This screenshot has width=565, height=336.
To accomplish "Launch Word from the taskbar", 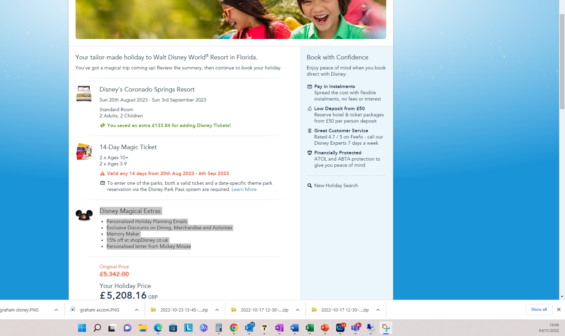I will (x=294, y=328).
